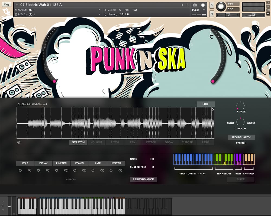Open settings gears for the VOWEL effect
The height and width of the screenshot is (216, 271).
pos(84,170)
